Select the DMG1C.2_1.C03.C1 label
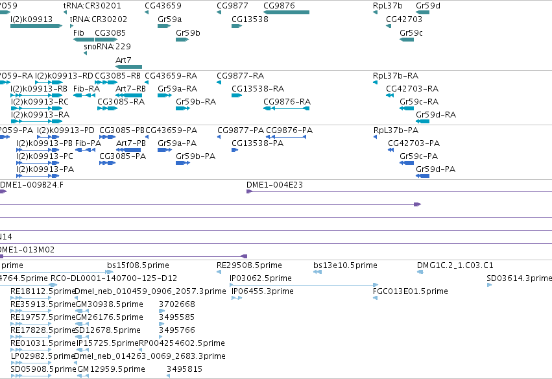The image size is (552, 379). (455, 265)
